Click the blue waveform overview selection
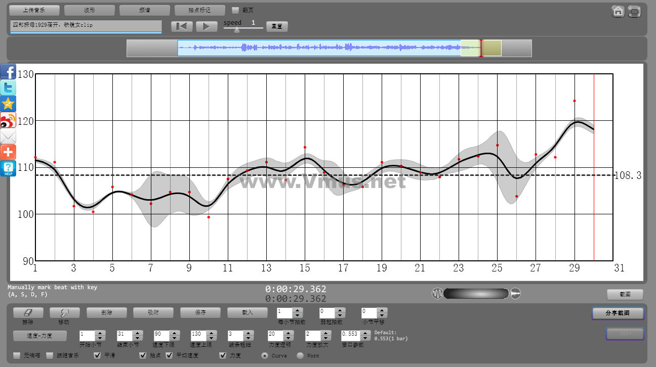 point(319,49)
